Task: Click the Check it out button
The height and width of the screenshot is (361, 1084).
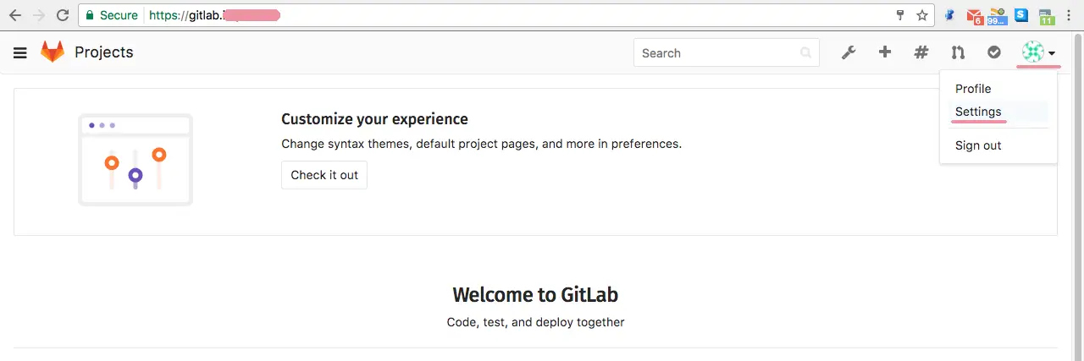Action: pos(324,175)
